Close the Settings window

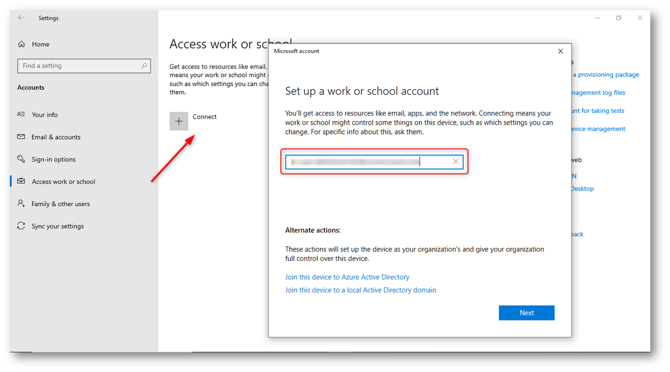[640, 18]
